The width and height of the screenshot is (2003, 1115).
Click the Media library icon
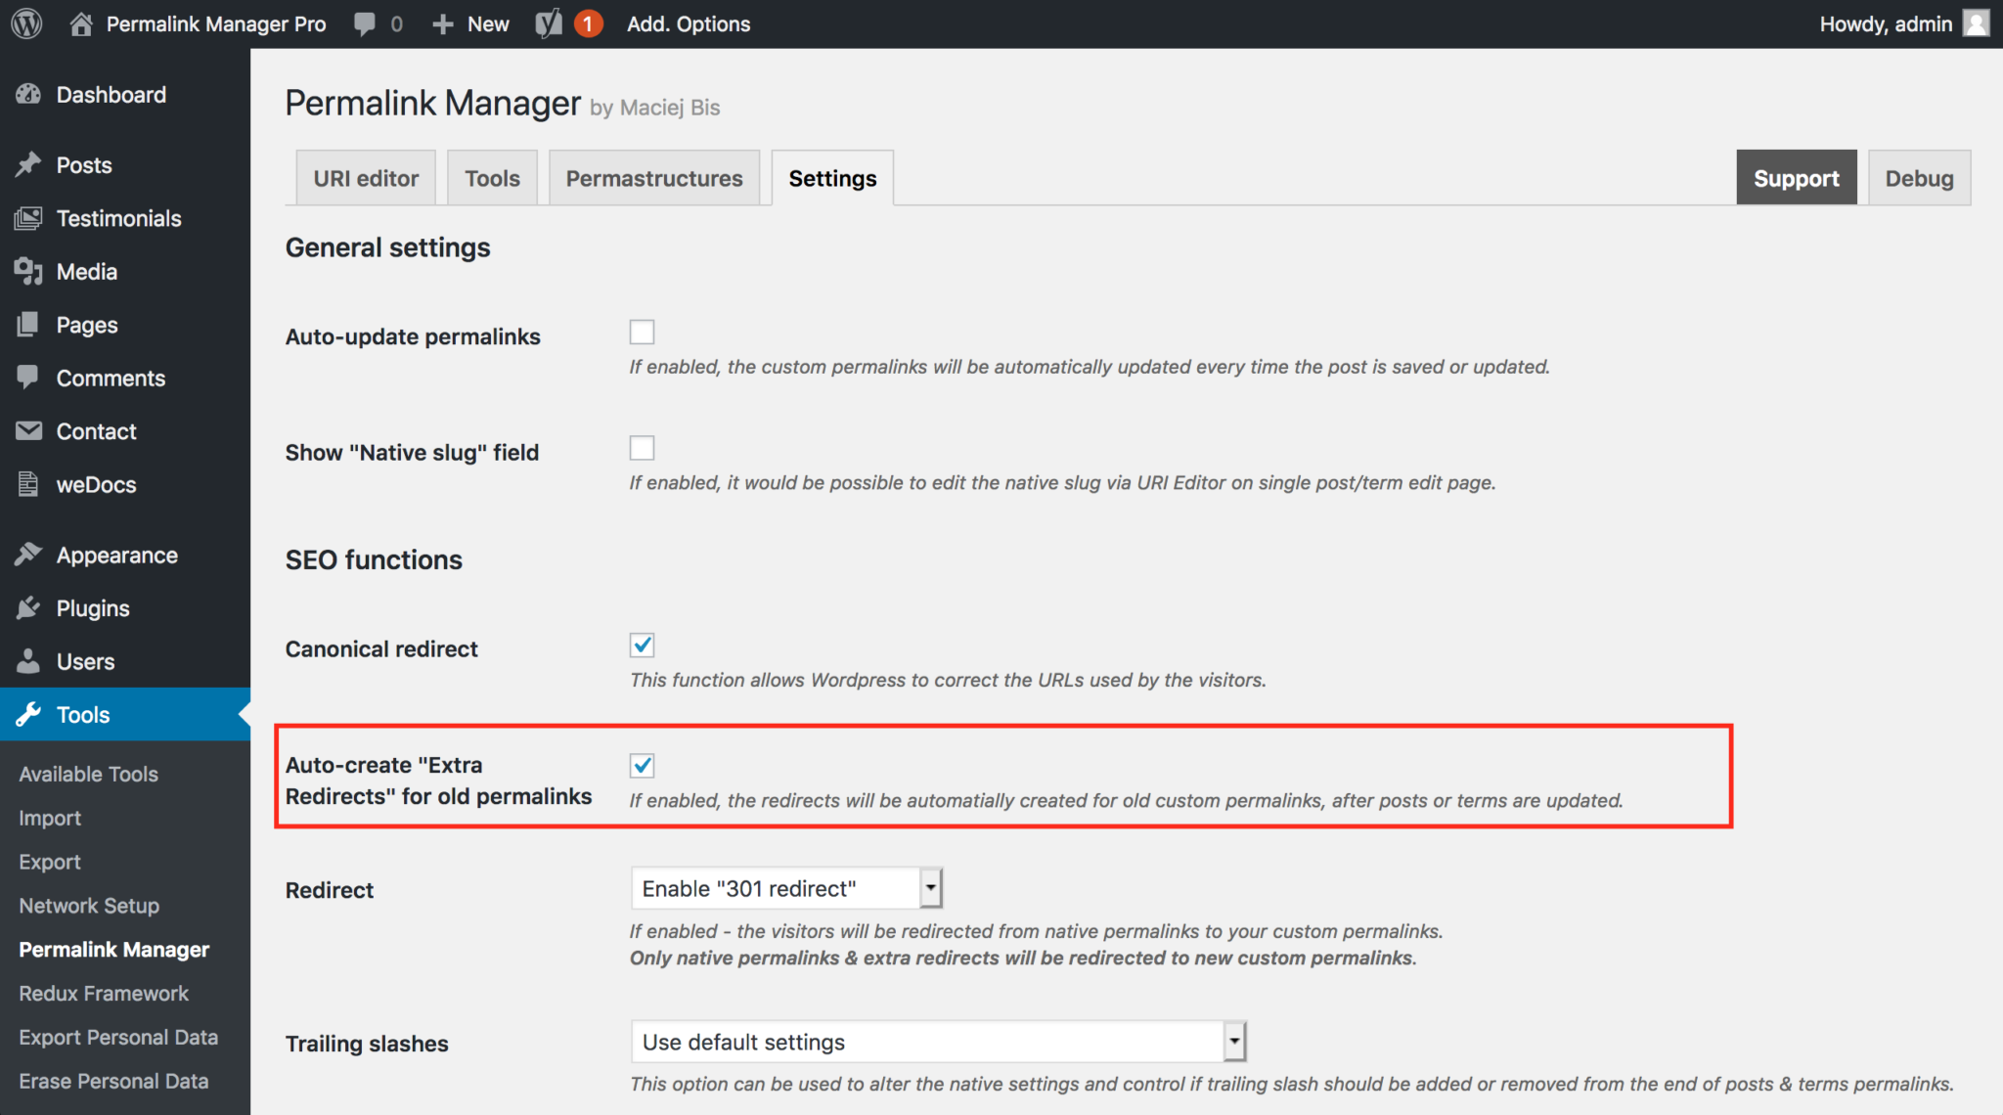click(28, 271)
